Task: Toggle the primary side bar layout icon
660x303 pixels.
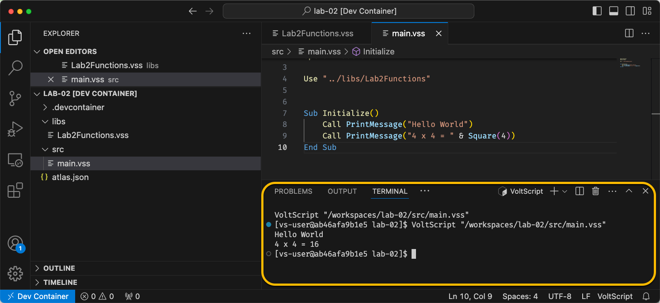Action: pyautogui.click(x=597, y=11)
